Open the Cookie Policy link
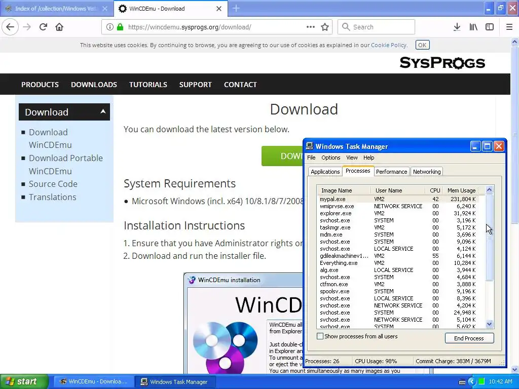 (388, 45)
